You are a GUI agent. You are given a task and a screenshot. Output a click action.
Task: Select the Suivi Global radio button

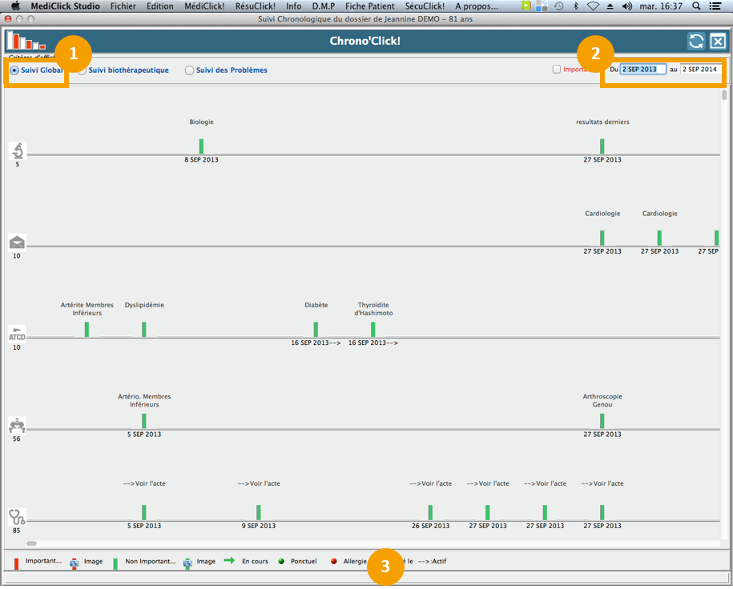tap(14, 70)
